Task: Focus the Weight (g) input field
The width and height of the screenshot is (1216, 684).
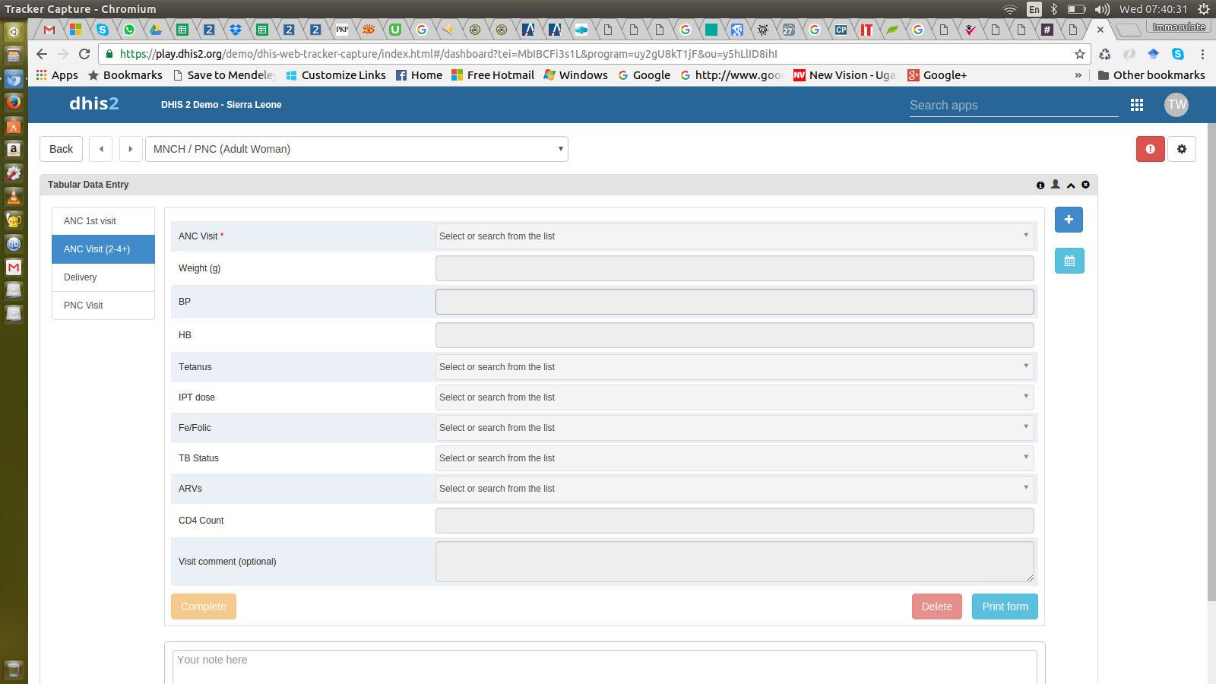Action: point(734,268)
